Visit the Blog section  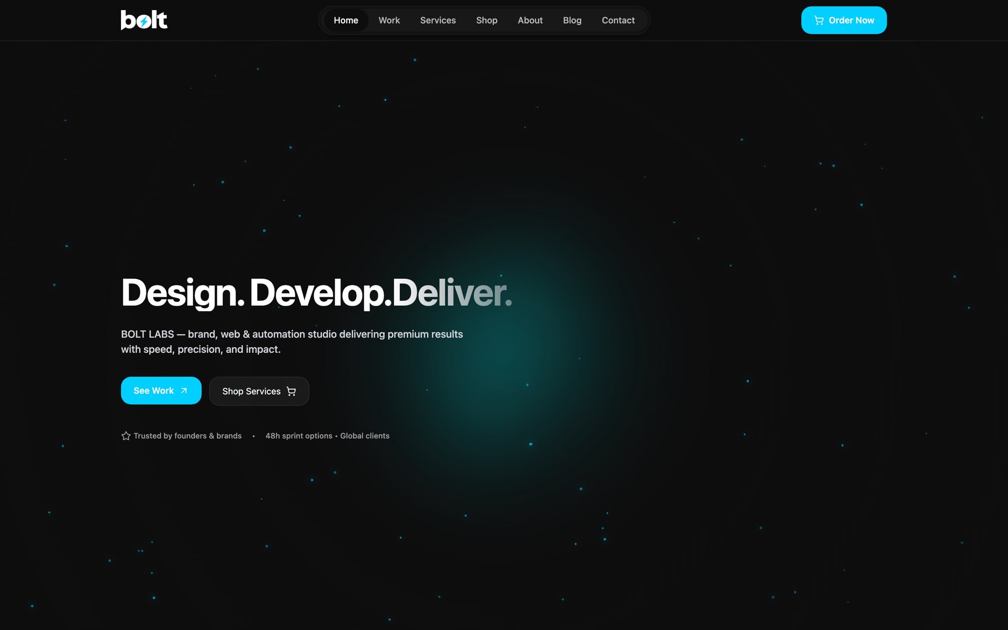(x=572, y=20)
